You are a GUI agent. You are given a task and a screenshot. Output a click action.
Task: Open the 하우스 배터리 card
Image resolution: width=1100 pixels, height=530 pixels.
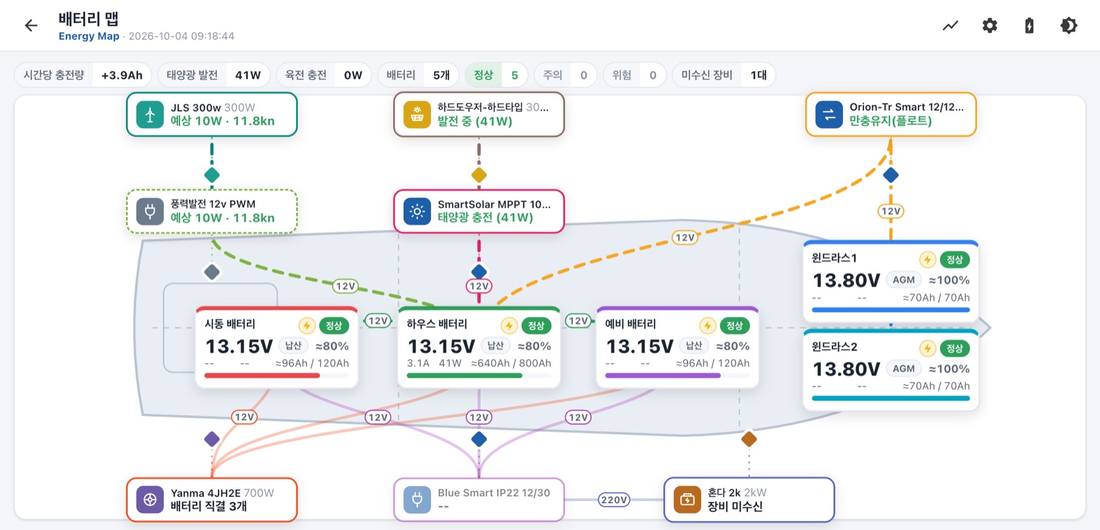[x=478, y=347]
